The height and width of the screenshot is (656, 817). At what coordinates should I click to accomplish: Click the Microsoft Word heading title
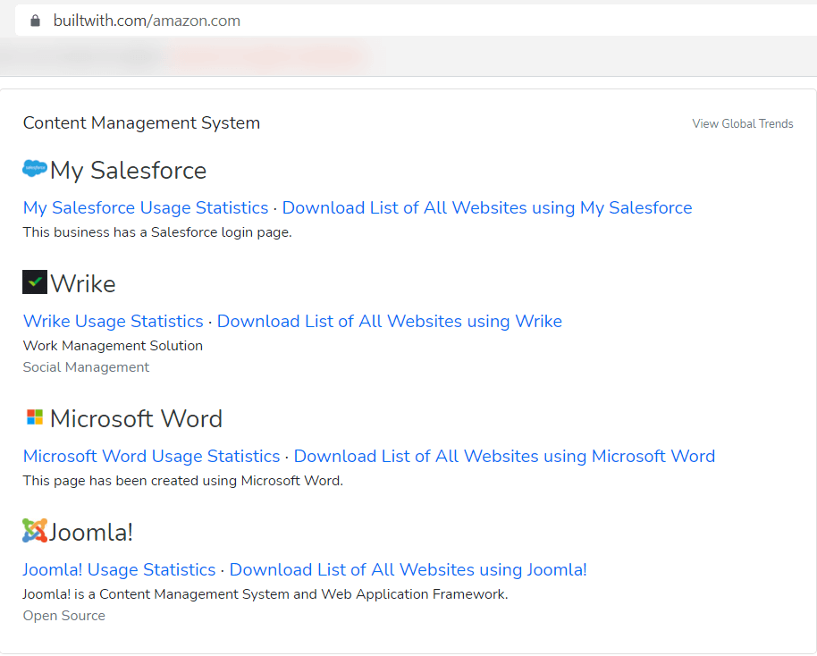tap(137, 419)
